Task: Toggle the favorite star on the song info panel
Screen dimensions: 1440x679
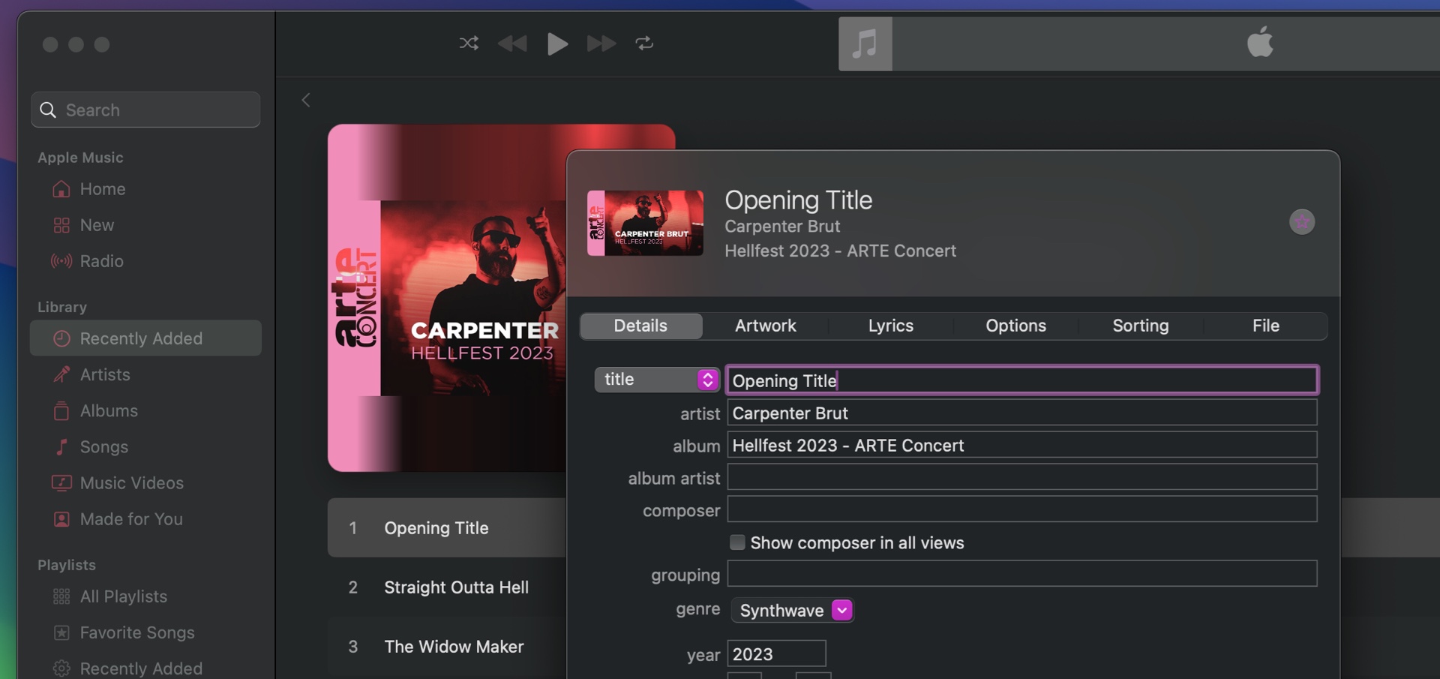Action: (x=1302, y=222)
